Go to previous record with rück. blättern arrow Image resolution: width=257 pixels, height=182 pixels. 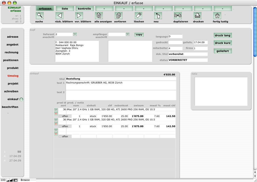pos(59,16)
